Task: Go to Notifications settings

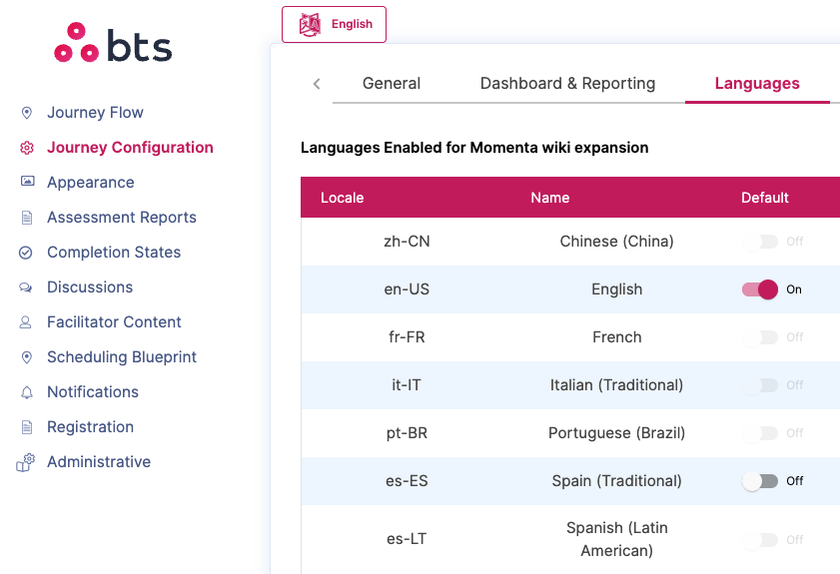Action: click(93, 392)
